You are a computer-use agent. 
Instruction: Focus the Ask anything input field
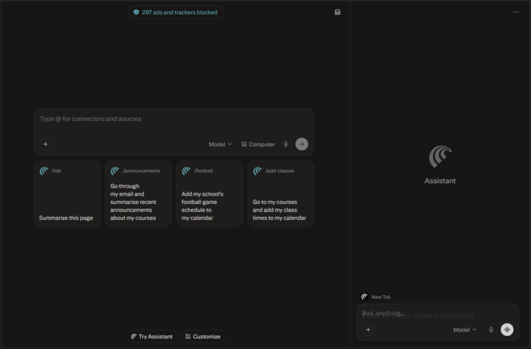(438, 314)
